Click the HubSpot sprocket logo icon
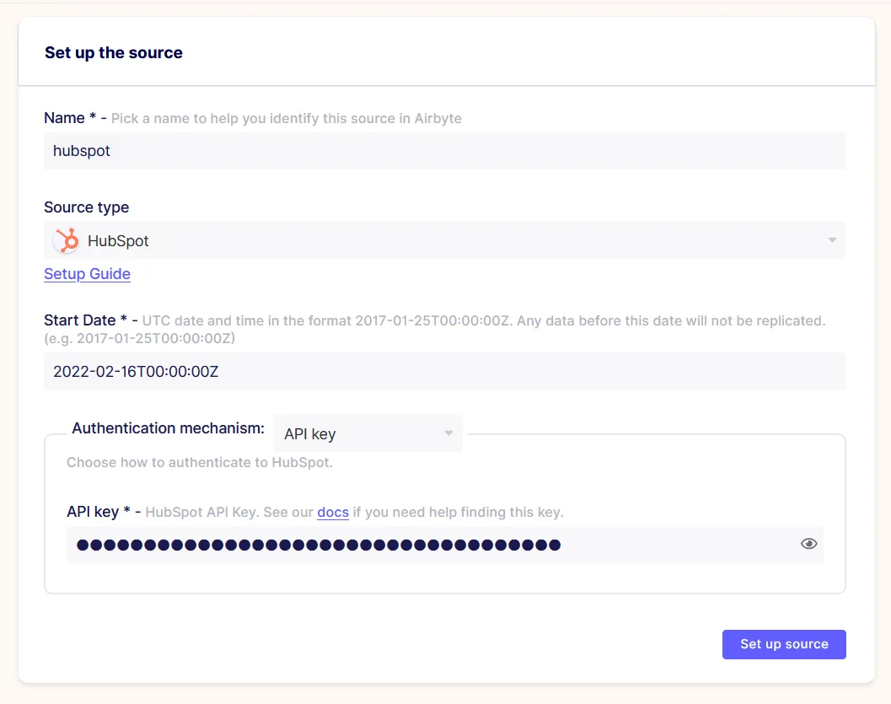The width and height of the screenshot is (891, 704). (67, 240)
